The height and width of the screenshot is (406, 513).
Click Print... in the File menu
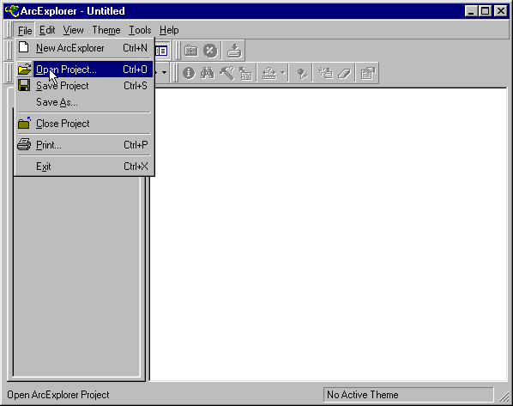(x=84, y=145)
